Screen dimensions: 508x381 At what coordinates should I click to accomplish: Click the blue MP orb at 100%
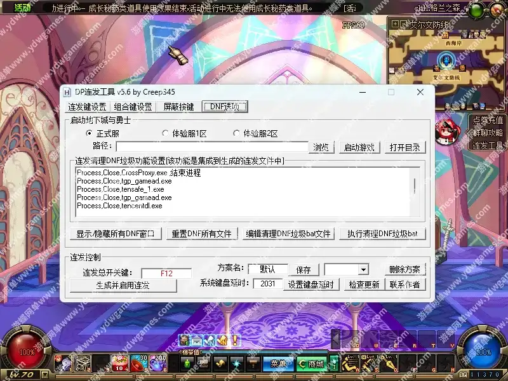tap(483, 352)
